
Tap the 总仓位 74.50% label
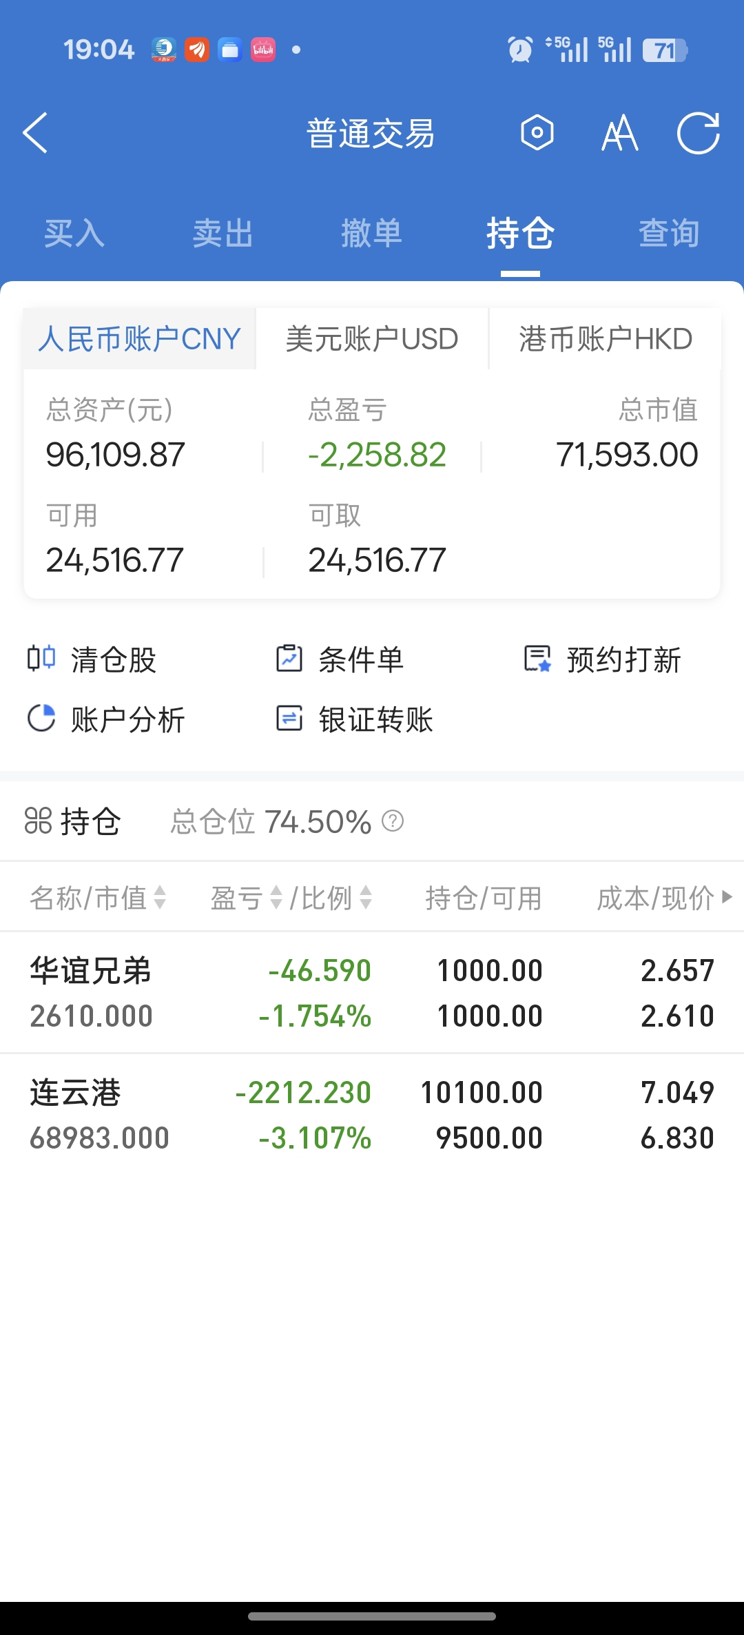(x=271, y=821)
